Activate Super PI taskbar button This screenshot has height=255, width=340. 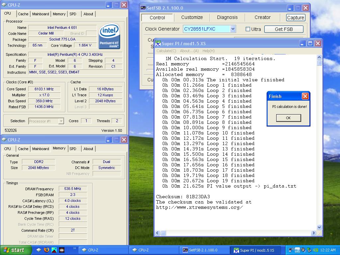255,250
